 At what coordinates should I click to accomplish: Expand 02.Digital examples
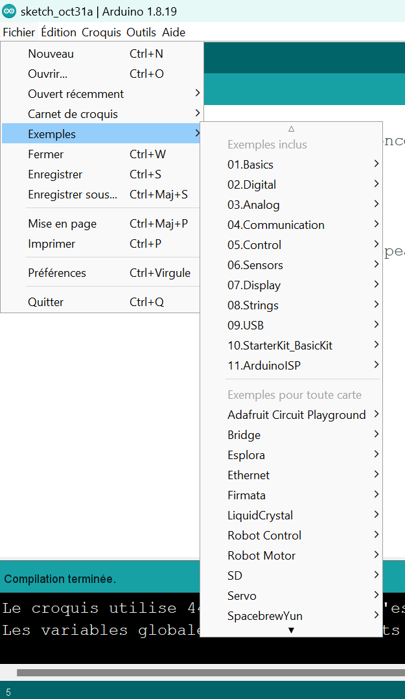(x=292, y=185)
